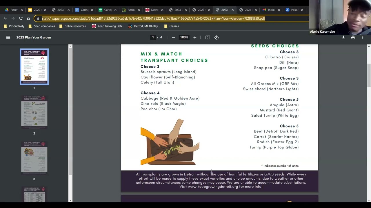The width and height of the screenshot is (371, 208).
Task: Click the Turnip (Purple Top Globe) line
Action: pyautogui.click(x=274, y=147)
